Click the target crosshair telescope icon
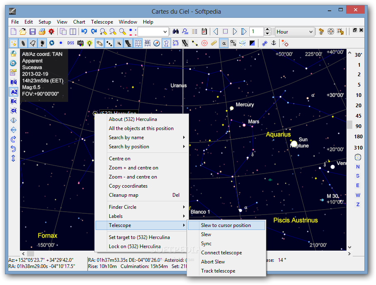This screenshot has height=285, width=376. (x=331, y=31)
